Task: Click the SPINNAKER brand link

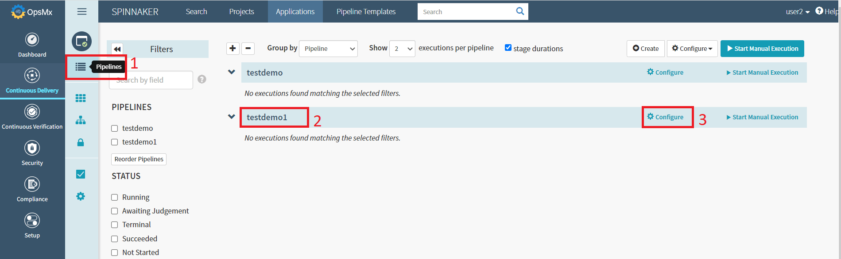Action: (135, 12)
